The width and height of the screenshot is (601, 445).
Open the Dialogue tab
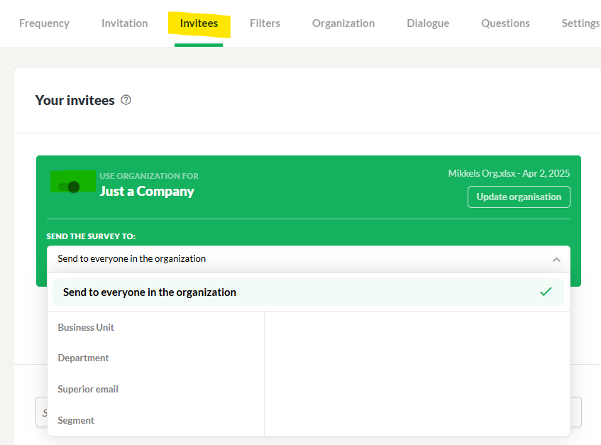[x=428, y=23]
